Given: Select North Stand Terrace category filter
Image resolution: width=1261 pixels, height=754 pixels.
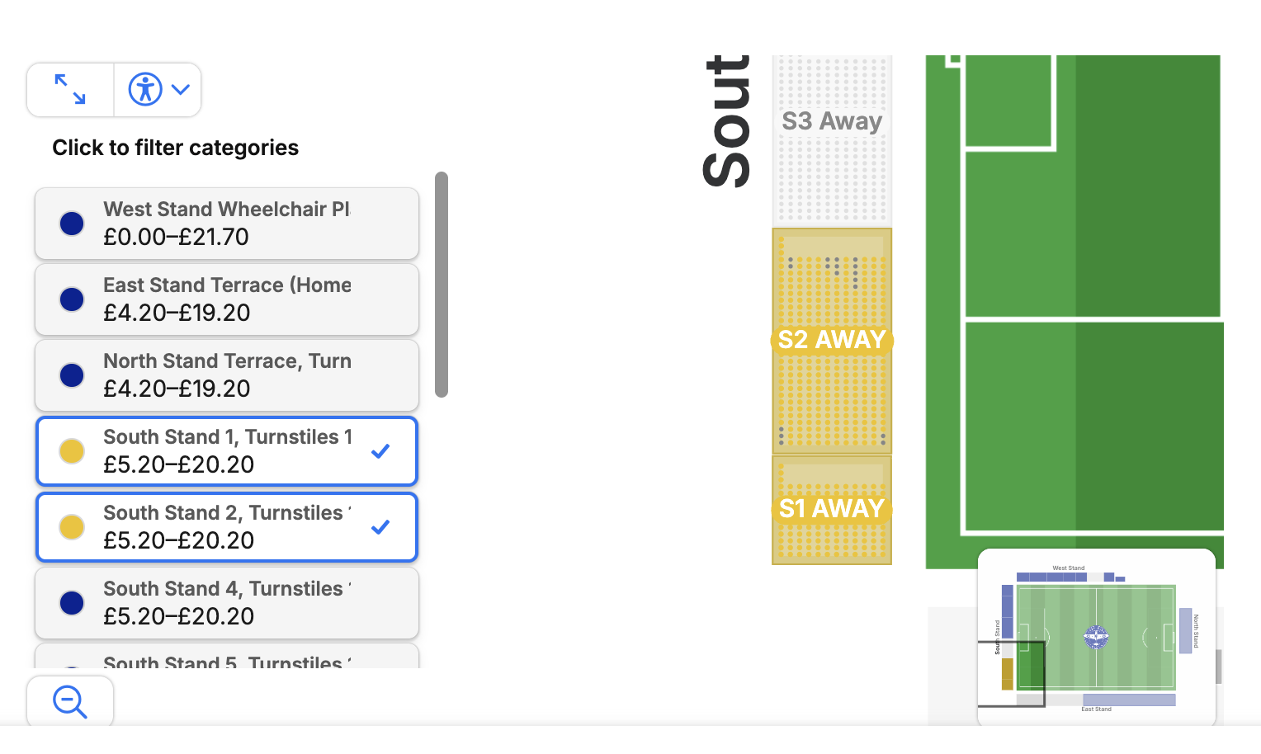Looking at the screenshot, I should tap(227, 375).
